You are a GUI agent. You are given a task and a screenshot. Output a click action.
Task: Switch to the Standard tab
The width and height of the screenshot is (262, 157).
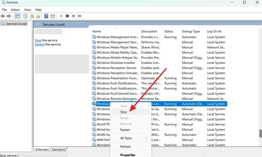(58, 150)
